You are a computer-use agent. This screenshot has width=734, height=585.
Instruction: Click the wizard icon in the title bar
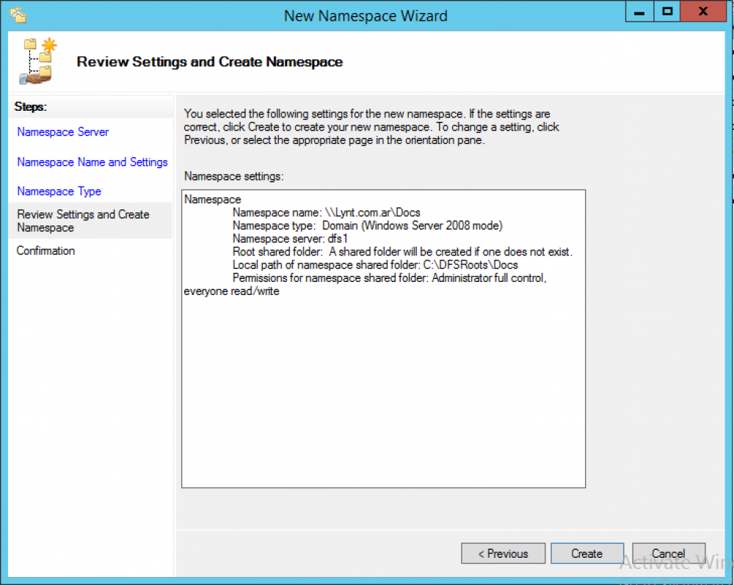18,13
